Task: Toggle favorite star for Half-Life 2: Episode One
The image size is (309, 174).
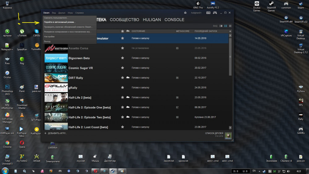Action: point(122,107)
